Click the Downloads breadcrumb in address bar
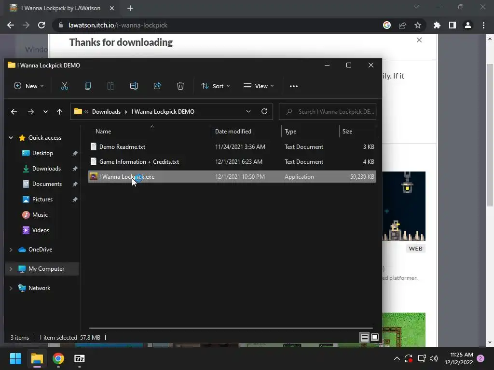494x370 pixels. tap(106, 112)
